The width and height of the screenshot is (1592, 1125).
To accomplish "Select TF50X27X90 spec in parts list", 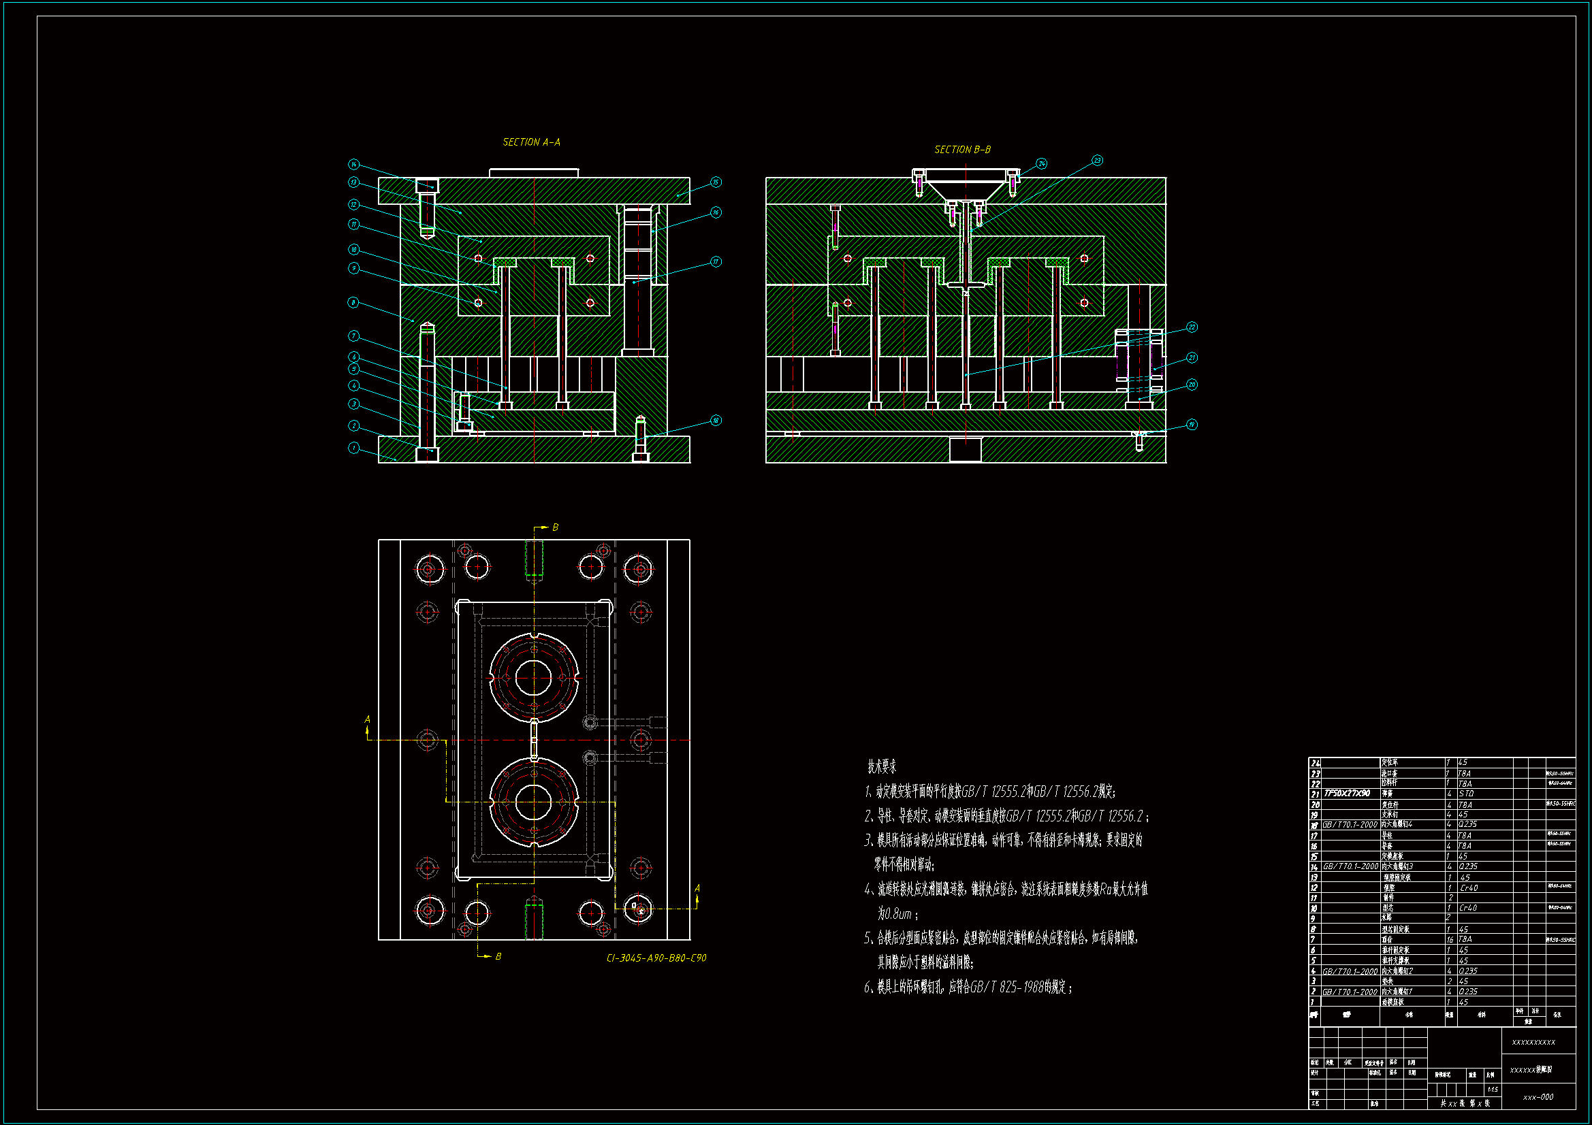I will tap(1347, 794).
